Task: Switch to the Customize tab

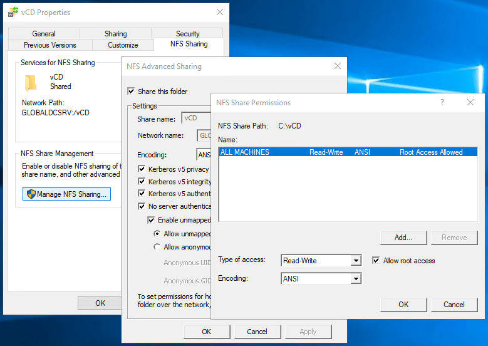Action: tap(123, 45)
